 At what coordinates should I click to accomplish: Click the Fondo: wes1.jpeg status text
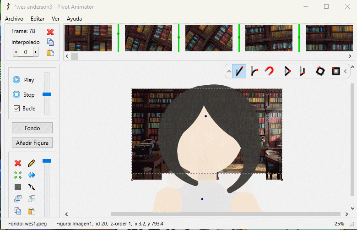tap(27, 224)
